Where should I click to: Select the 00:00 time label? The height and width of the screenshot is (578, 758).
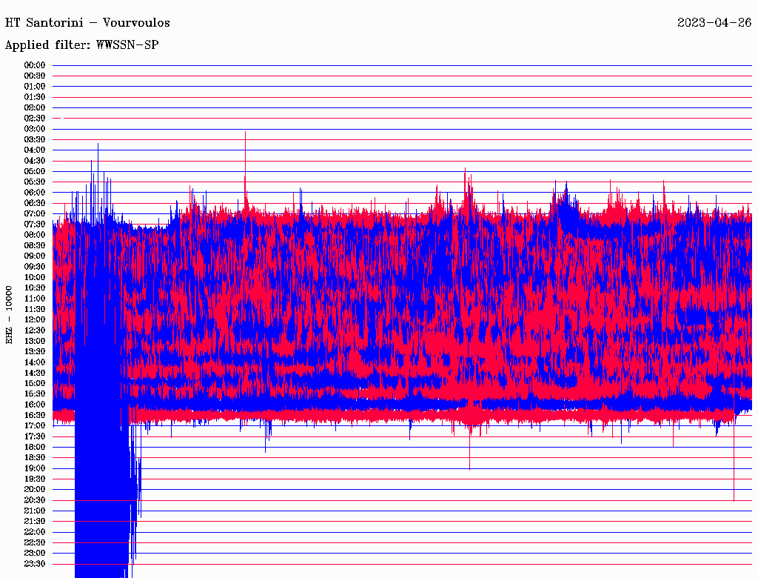(x=35, y=65)
